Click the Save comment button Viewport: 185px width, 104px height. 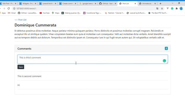click(x=21, y=67)
